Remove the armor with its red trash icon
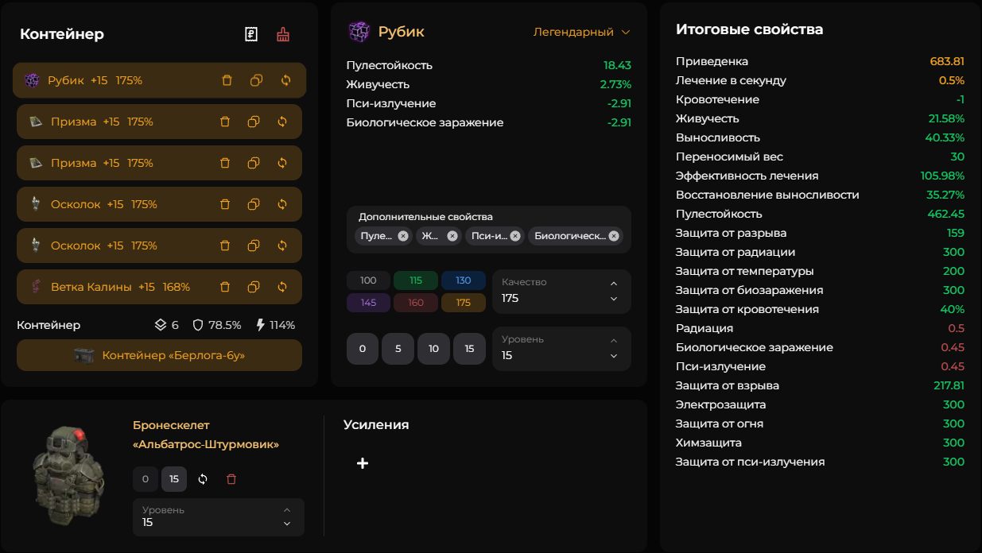Viewport: 982px width, 553px height. (x=231, y=479)
